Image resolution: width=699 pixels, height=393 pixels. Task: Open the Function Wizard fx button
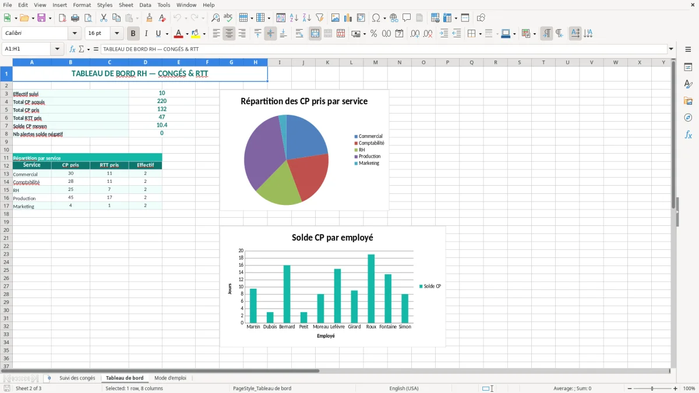(x=72, y=49)
